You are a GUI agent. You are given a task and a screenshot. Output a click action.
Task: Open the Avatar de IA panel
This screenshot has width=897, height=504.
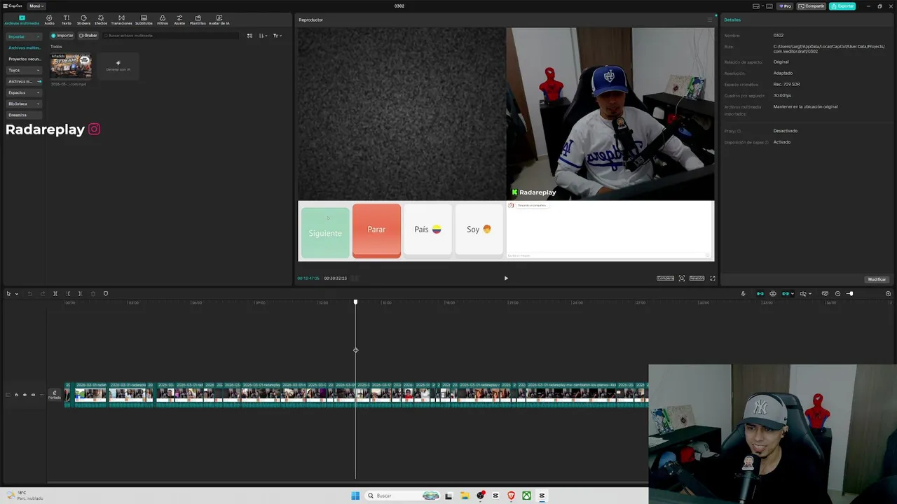tap(219, 20)
